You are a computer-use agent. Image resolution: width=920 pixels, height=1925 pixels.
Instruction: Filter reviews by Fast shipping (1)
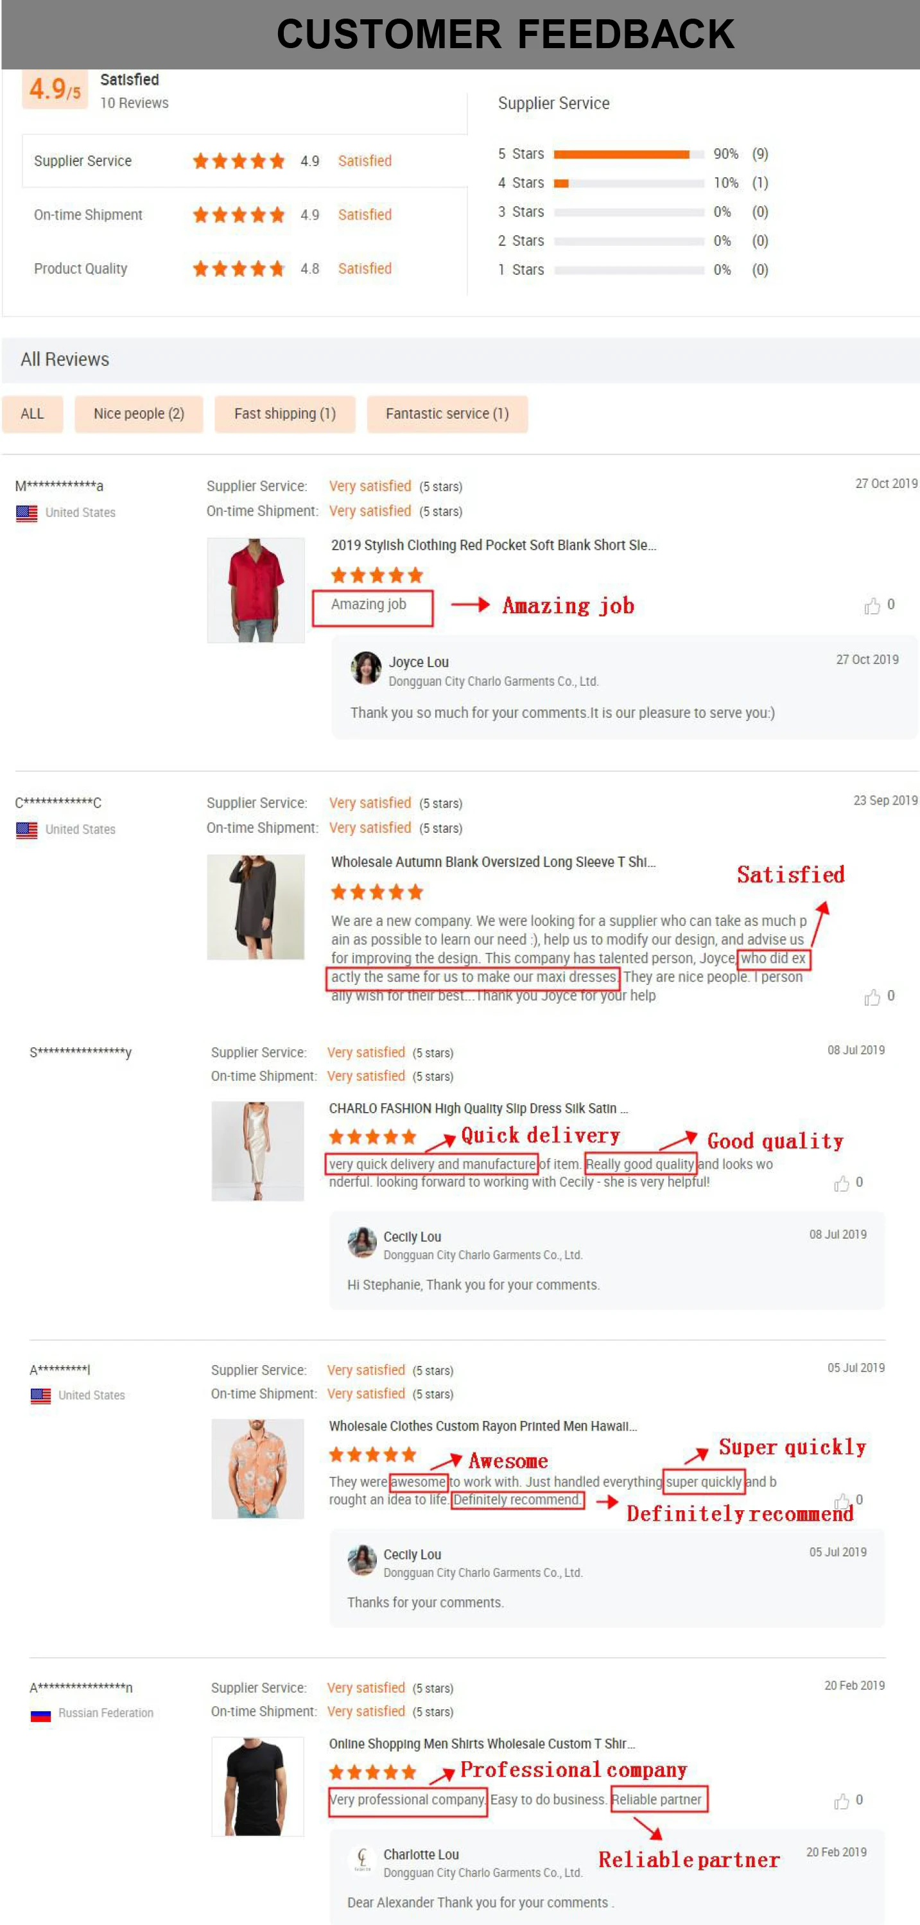(285, 414)
